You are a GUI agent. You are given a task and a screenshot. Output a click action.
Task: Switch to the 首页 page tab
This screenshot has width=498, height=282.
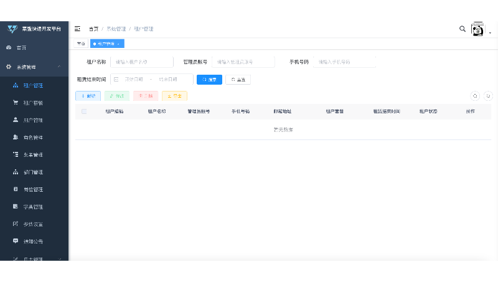(81, 44)
